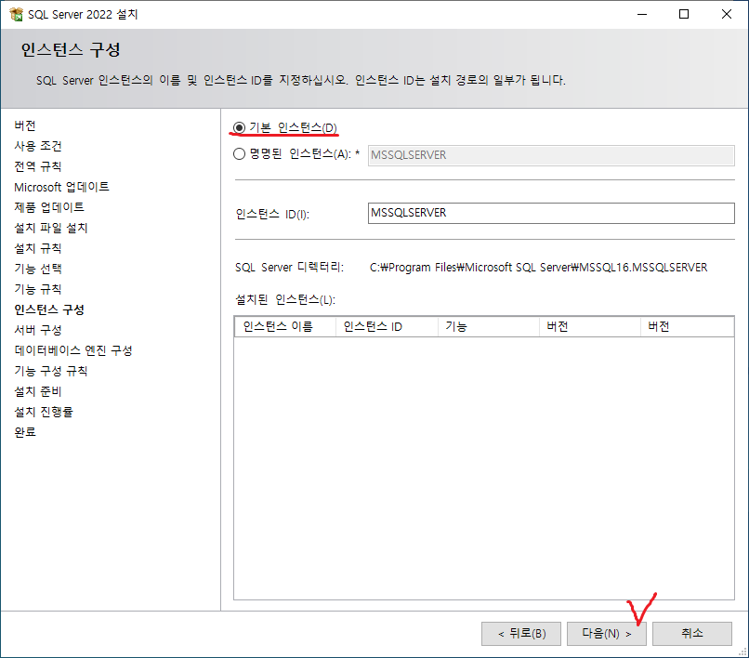The width and height of the screenshot is (749, 658).
Task: Select the 명명된 인스턴스(A) radio button
Action: click(239, 154)
